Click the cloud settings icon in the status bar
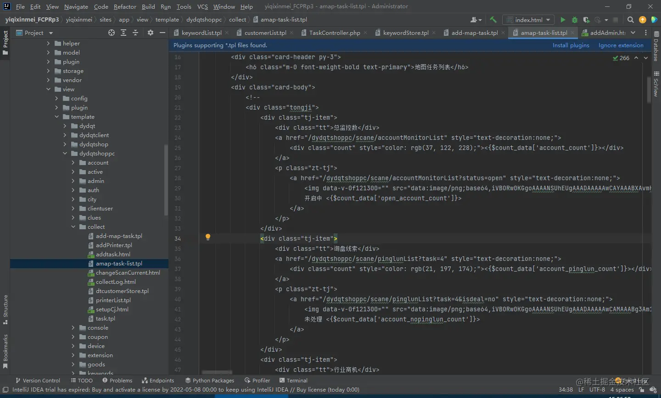 [x=653, y=389]
